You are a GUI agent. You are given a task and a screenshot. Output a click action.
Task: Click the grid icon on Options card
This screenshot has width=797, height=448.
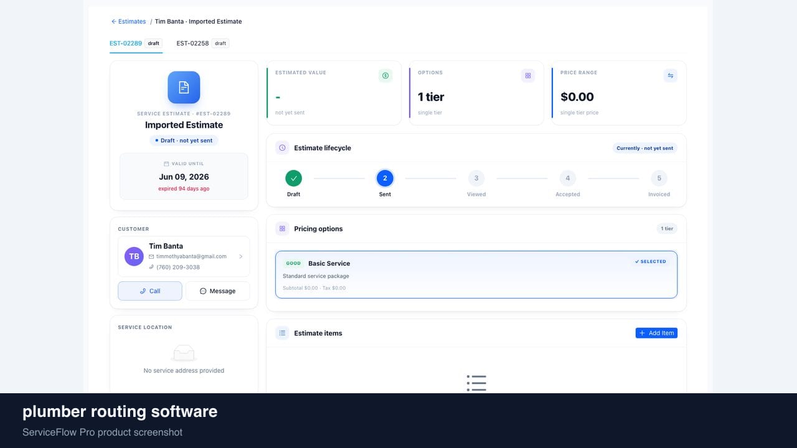(x=528, y=76)
